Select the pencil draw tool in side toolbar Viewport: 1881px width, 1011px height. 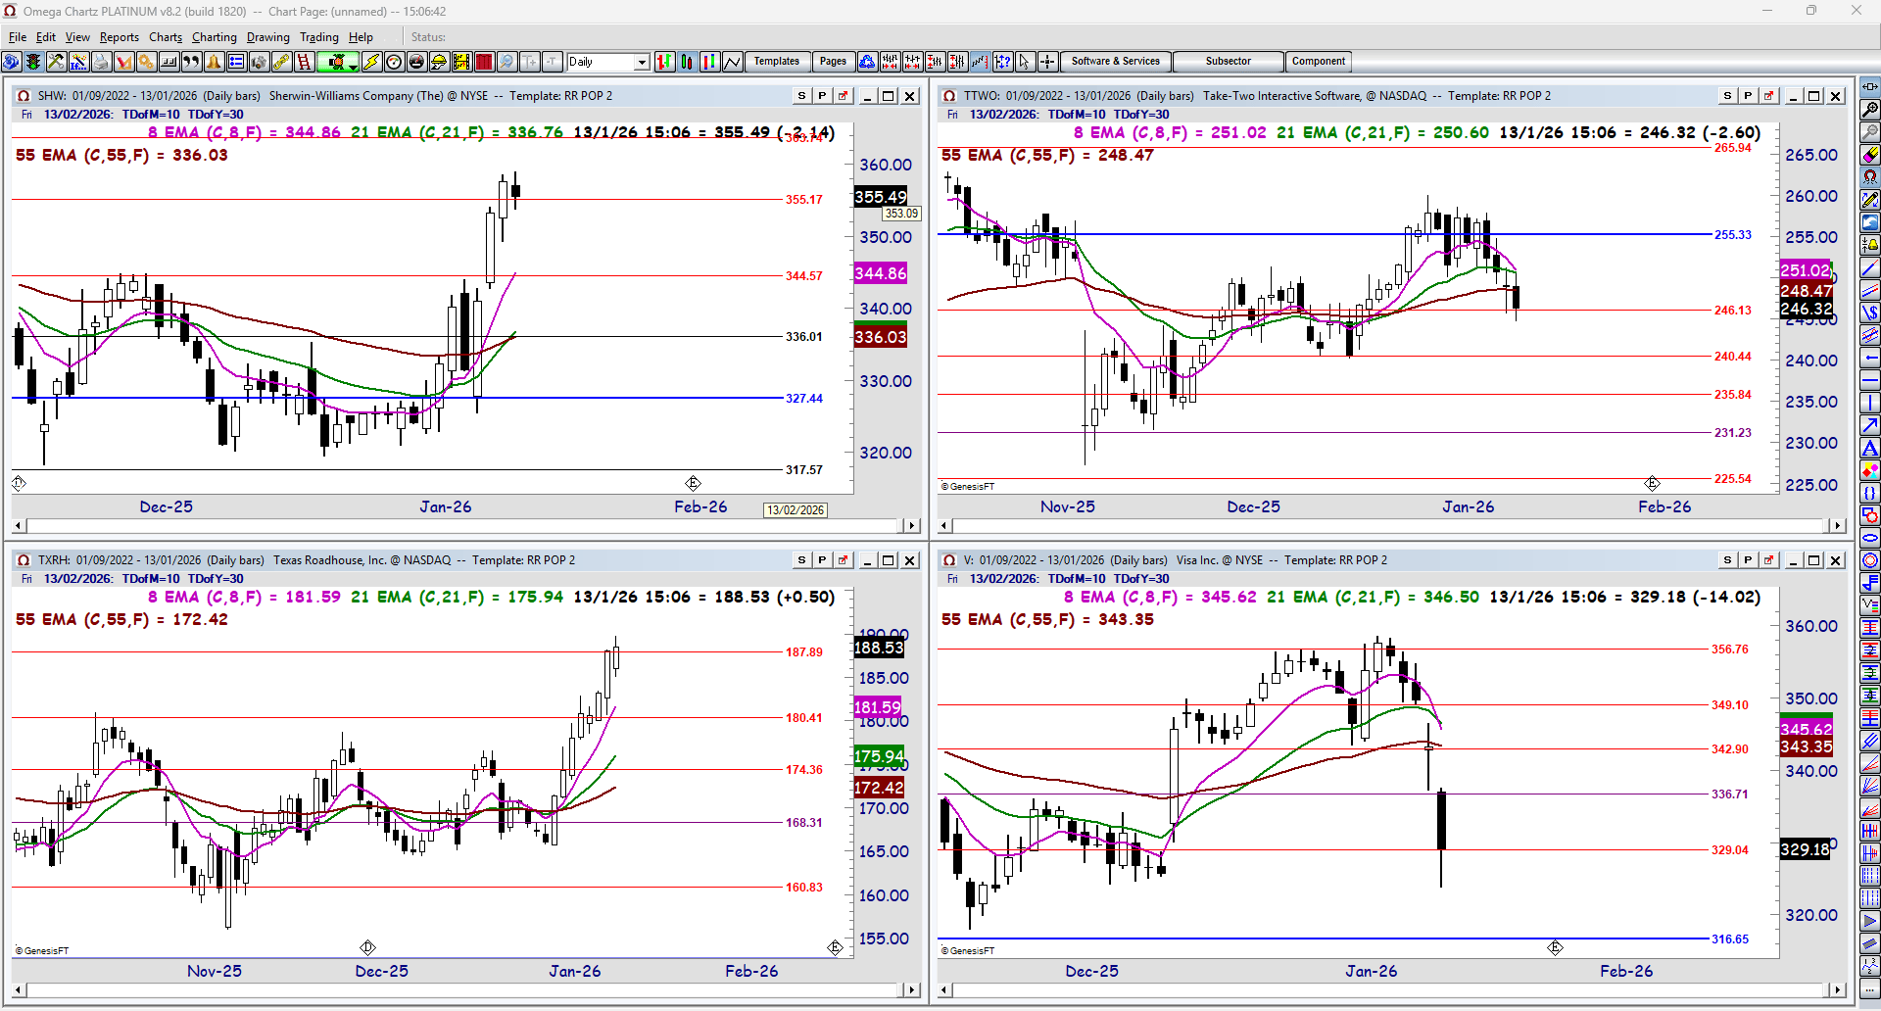[x=1870, y=199]
